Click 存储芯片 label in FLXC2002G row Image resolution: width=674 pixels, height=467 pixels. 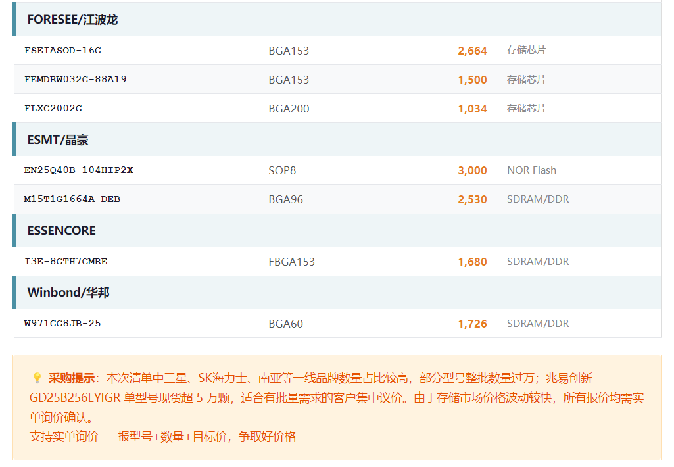click(x=526, y=108)
